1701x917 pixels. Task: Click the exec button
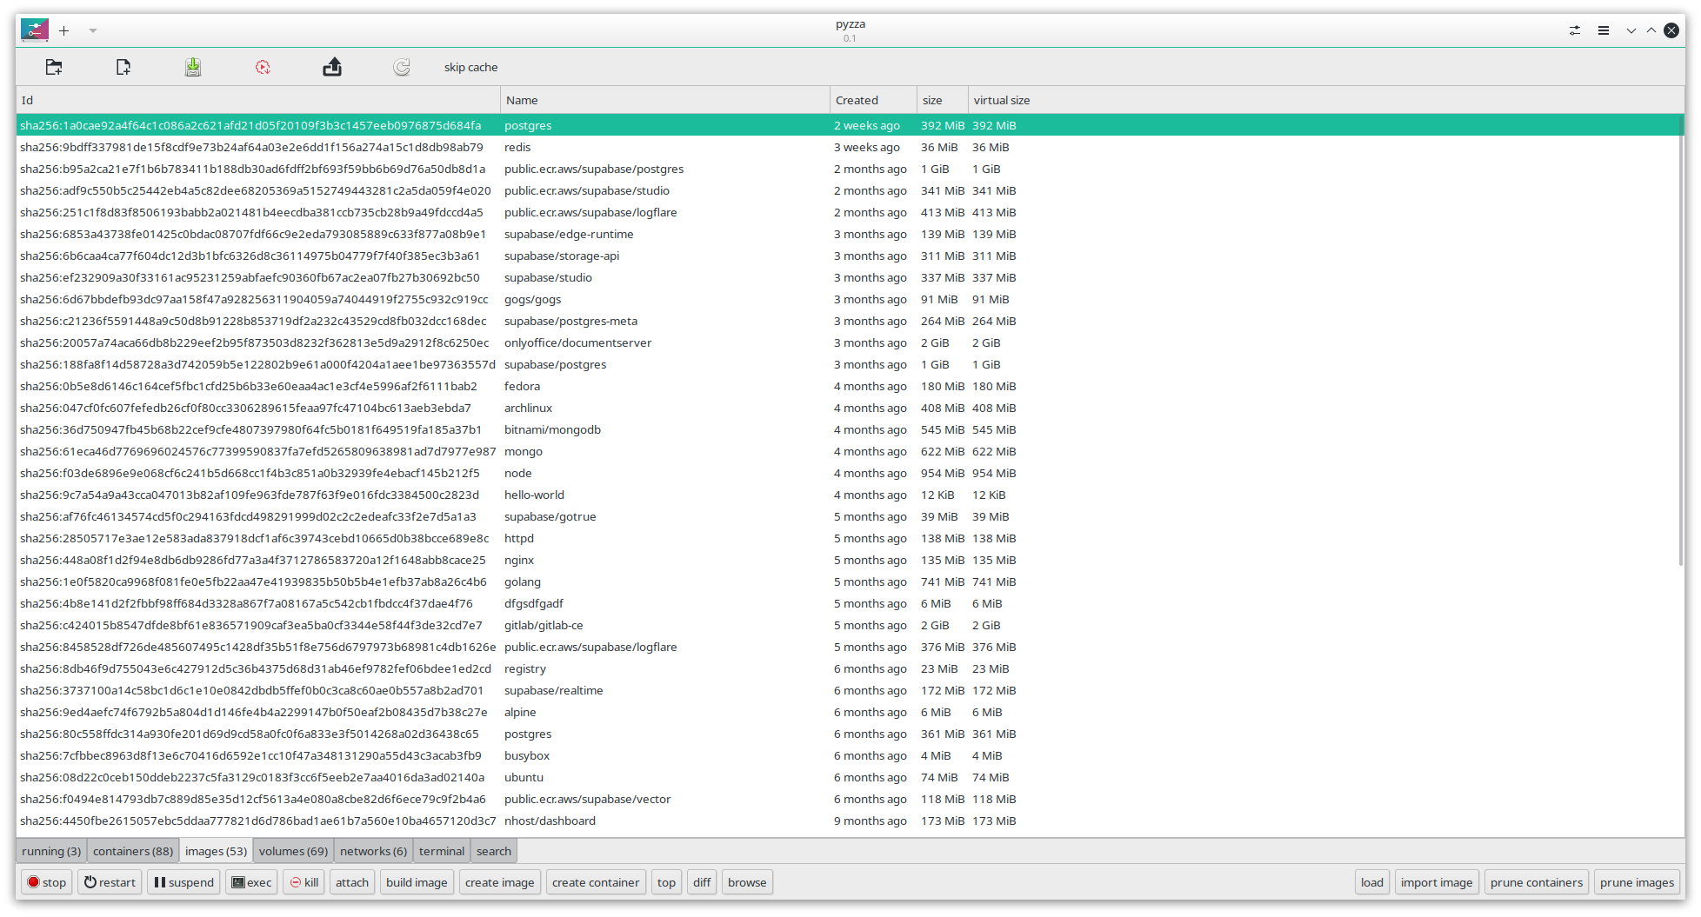[251, 882]
